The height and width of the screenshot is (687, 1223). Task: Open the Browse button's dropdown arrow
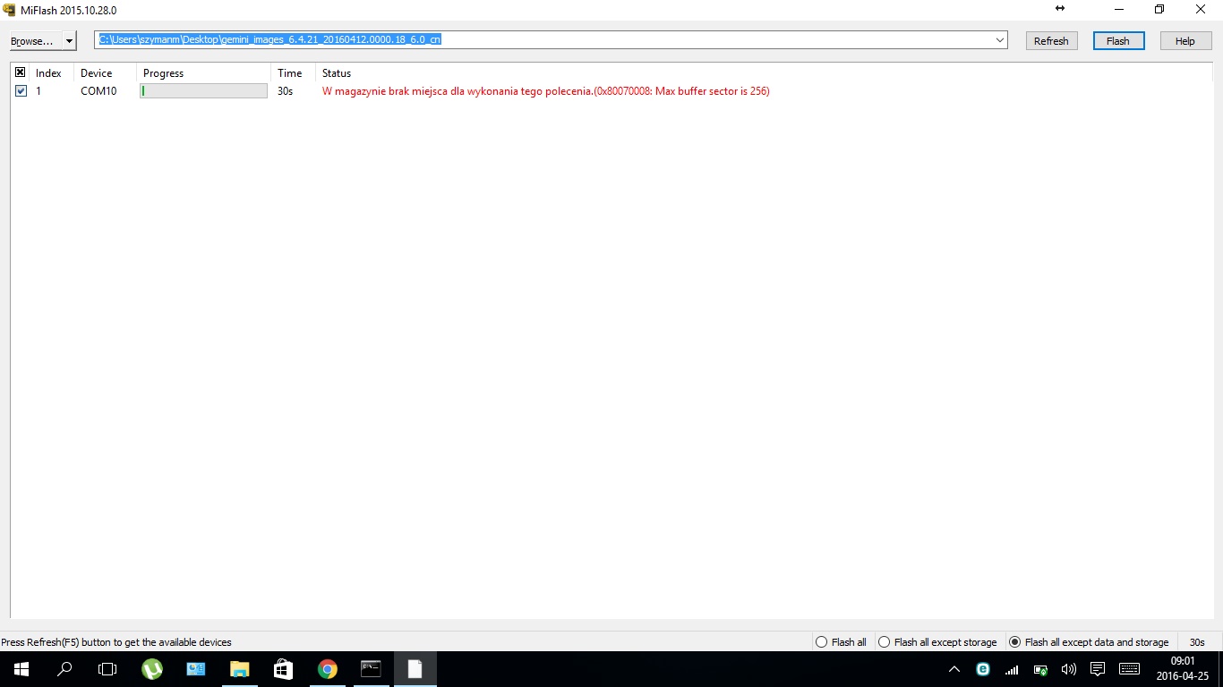[69, 41]
